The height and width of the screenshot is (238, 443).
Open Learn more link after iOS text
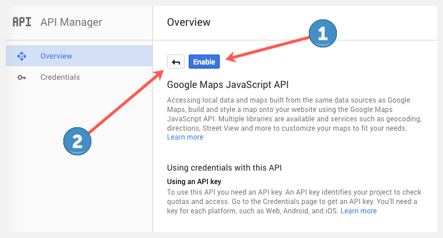tap(359, 210)
